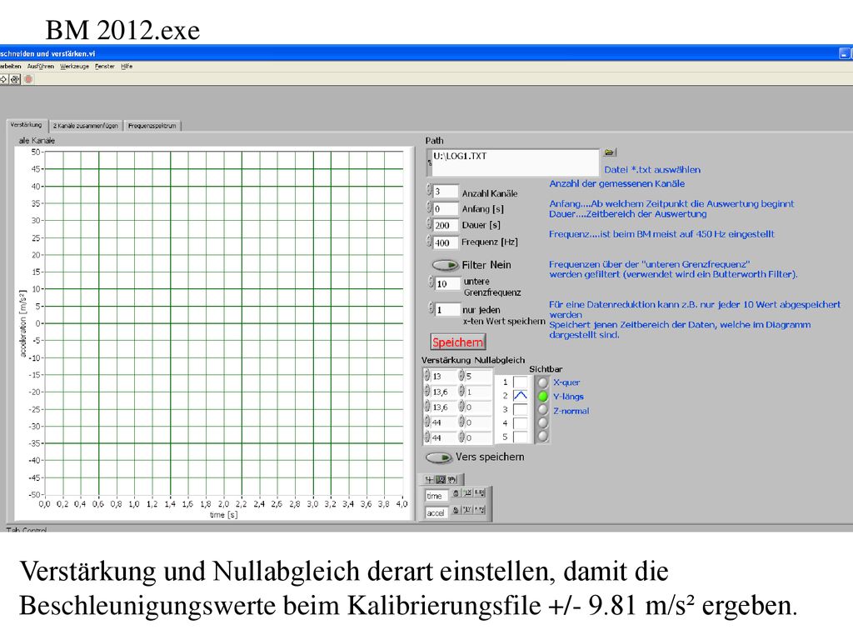Click stepper of Nullabgleich value 5
This screenshot has width=853, height=640.
click(x=461, y=376)
